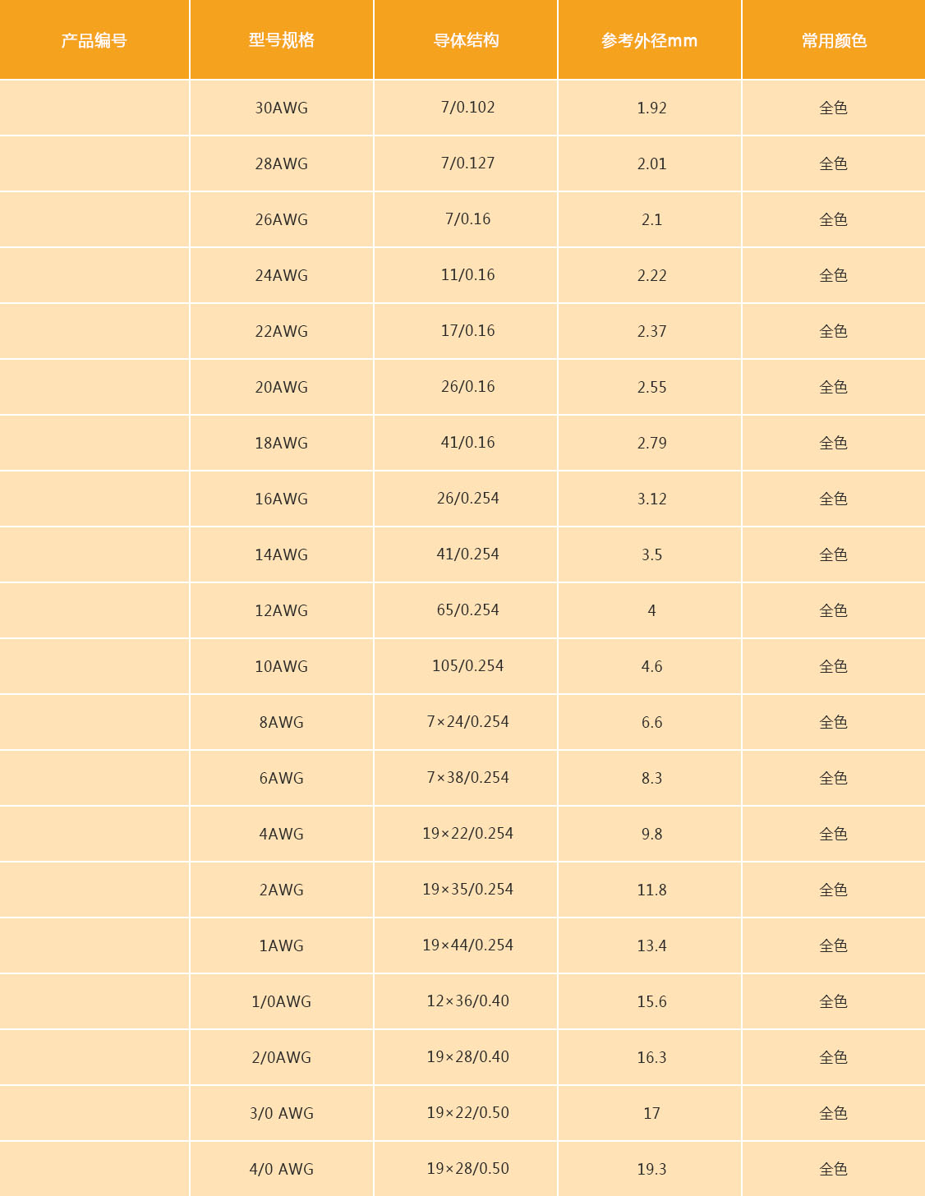Select the 1/0AWG model cell
The height and width of the screenshot is (1196, 925).
pos(281,1001)
